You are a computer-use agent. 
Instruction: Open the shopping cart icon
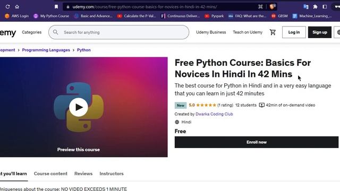coord(273,32)
